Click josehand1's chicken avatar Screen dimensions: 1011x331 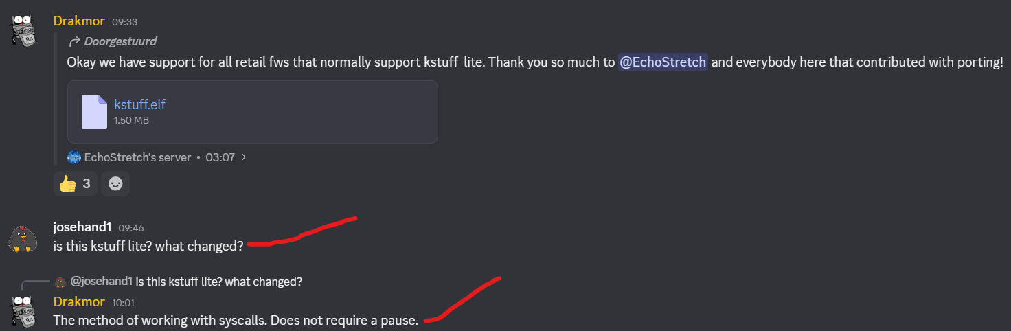pos(22,238)
